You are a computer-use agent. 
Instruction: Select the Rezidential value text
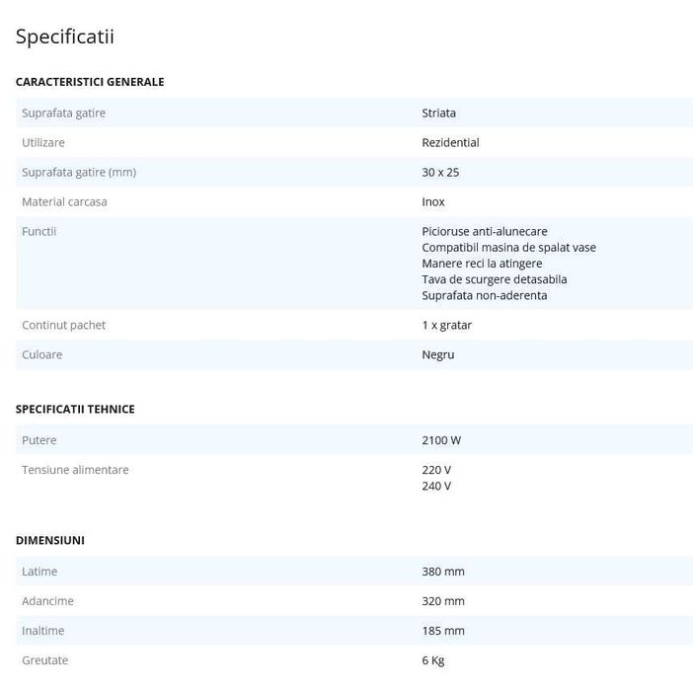[x=450, y=143]
